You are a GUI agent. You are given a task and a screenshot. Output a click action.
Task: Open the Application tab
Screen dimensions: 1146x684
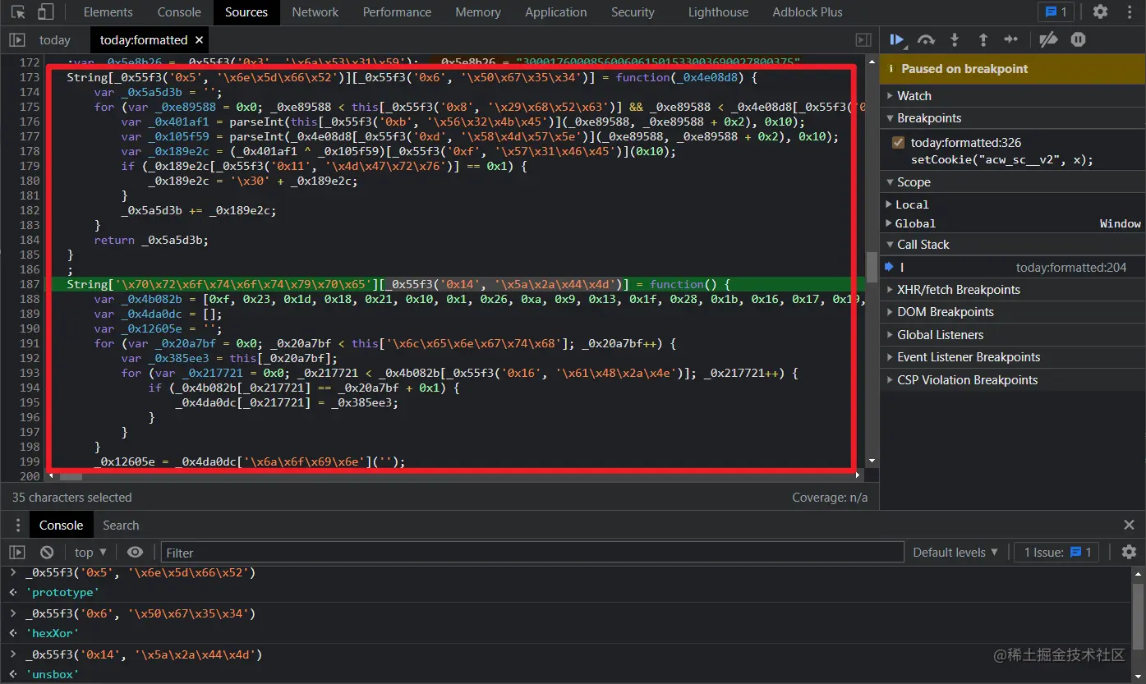point(556,12)
